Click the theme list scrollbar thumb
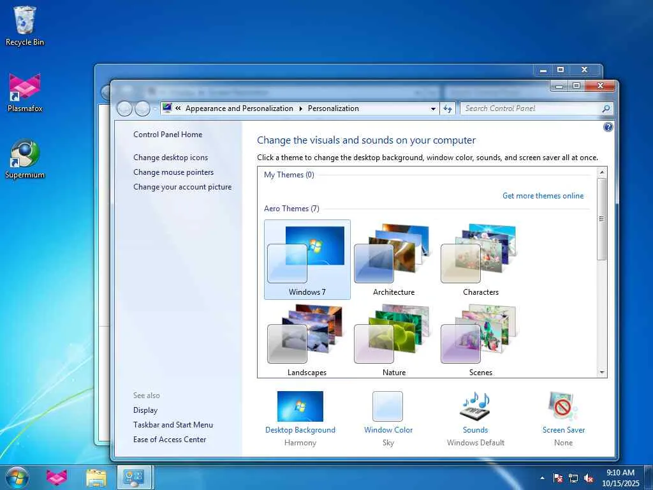The width and height of the screenshot is (653, 490). (x=602, y=219)
